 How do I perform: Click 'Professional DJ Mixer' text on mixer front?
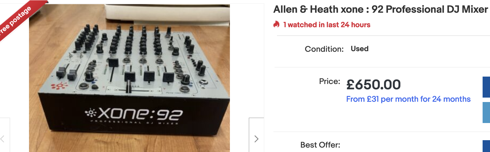(x=134, y=122)
